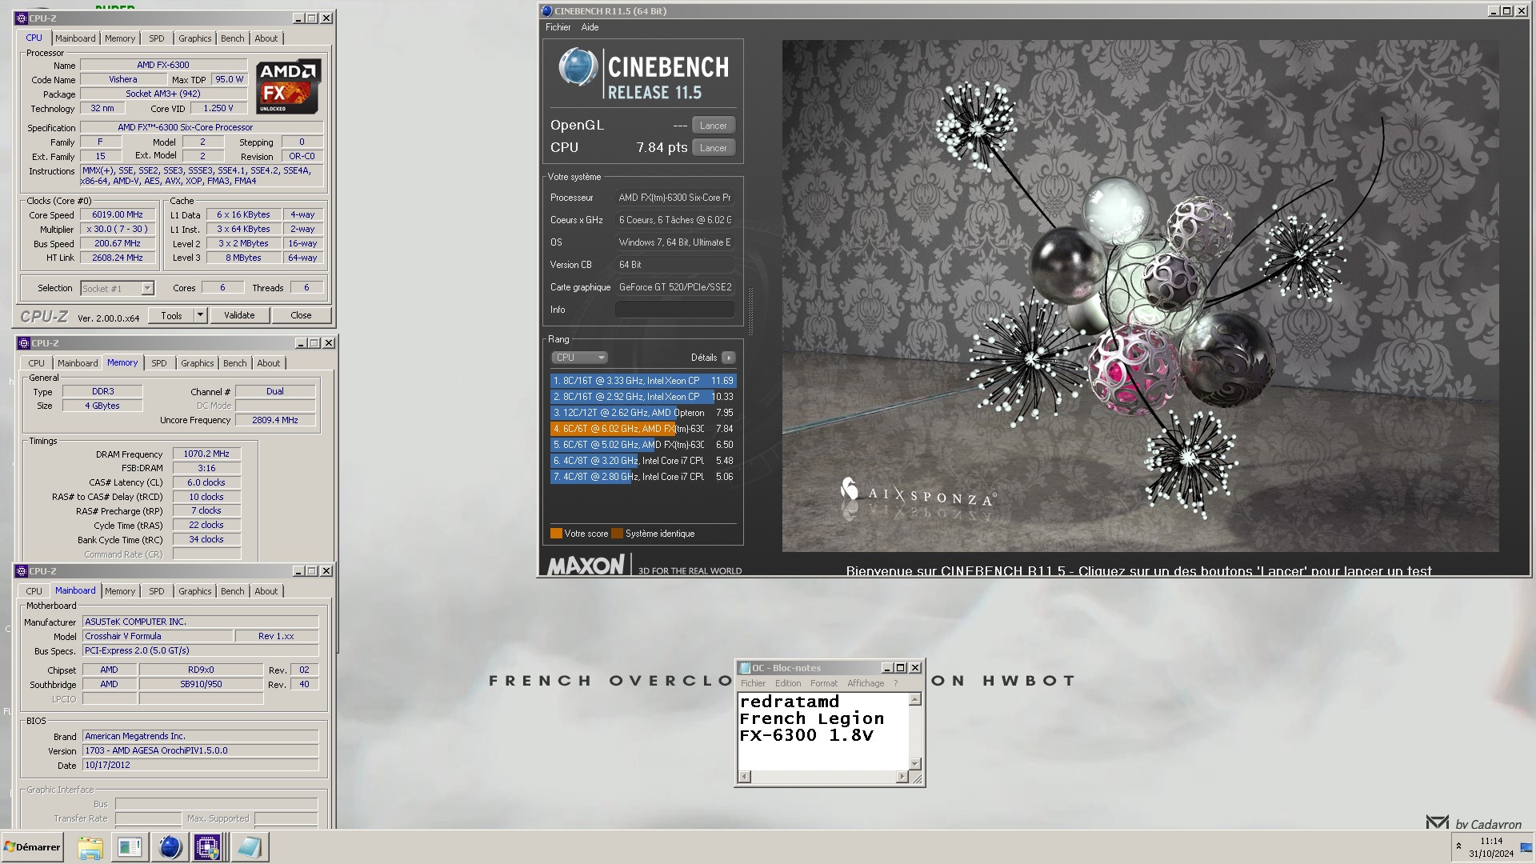Image resolution: width=1536 pixels, height=864 pixels.
Task: Click the Notepad scrollbar up arrow
Action: pos(915,700)
